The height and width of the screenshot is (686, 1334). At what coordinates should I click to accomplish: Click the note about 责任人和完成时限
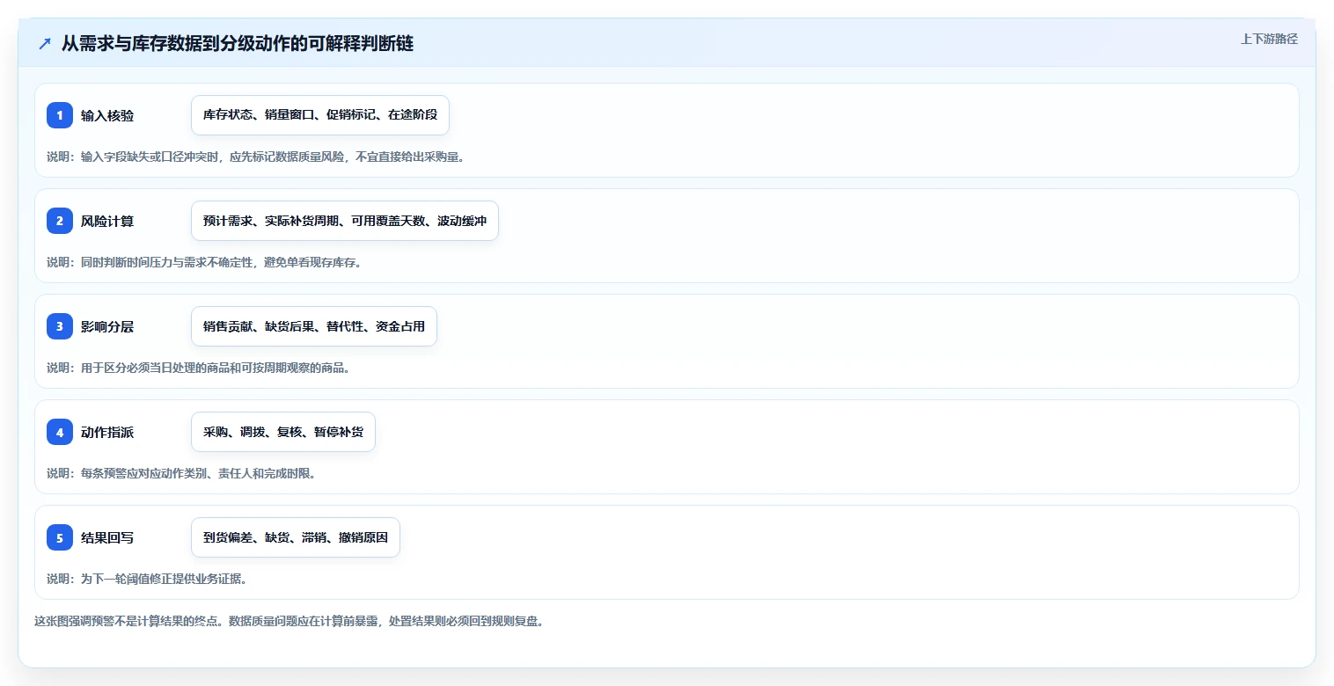(x=181, y=473)
